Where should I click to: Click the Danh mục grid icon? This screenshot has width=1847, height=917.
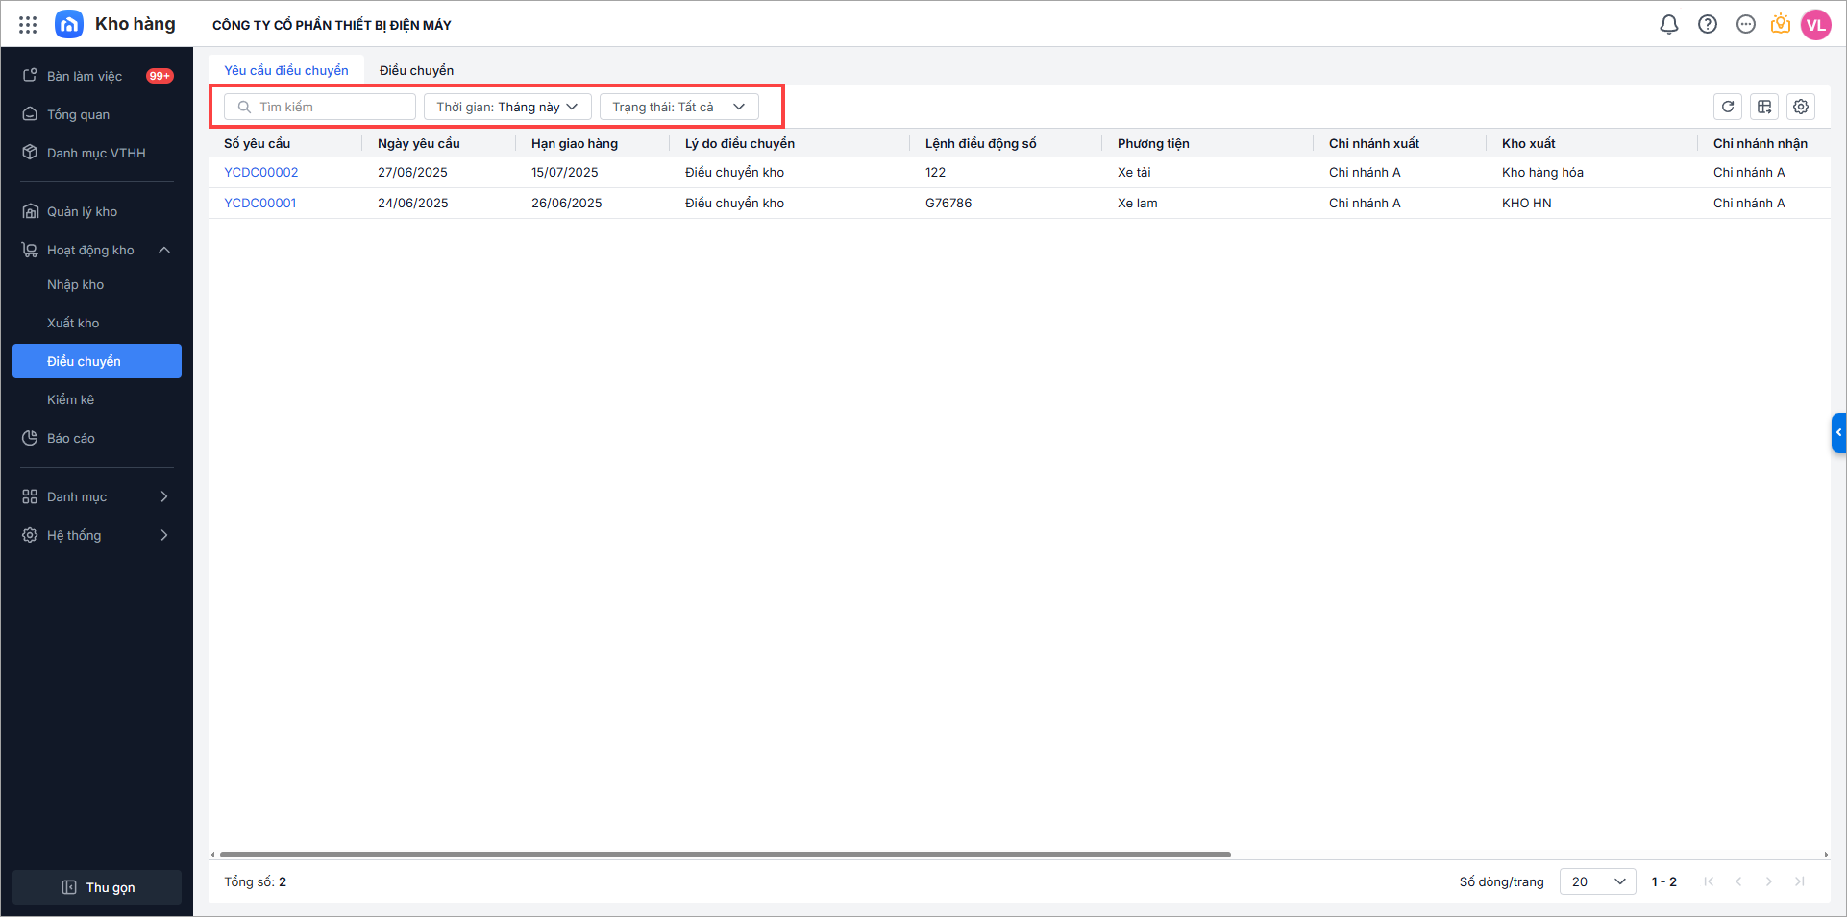(x=30, y=496)
